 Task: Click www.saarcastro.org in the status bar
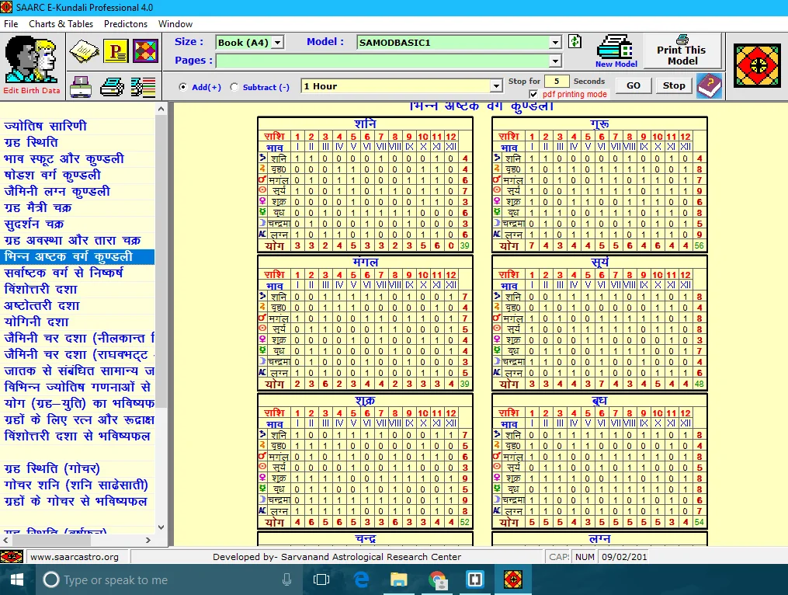click(75, 557)
